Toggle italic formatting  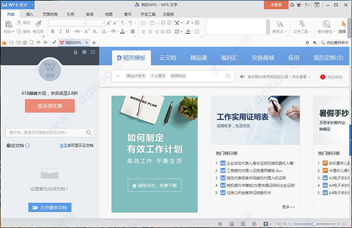click(x=60, y=32)
